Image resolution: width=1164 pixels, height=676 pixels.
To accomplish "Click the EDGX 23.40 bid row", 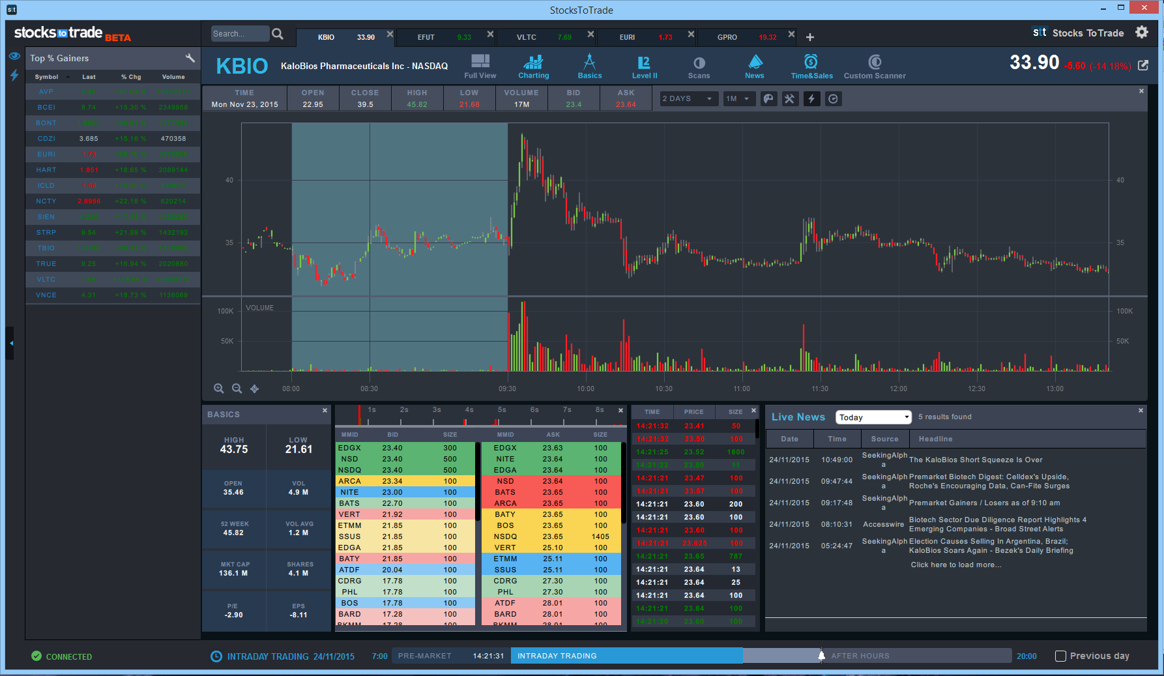I will (406, 448).
